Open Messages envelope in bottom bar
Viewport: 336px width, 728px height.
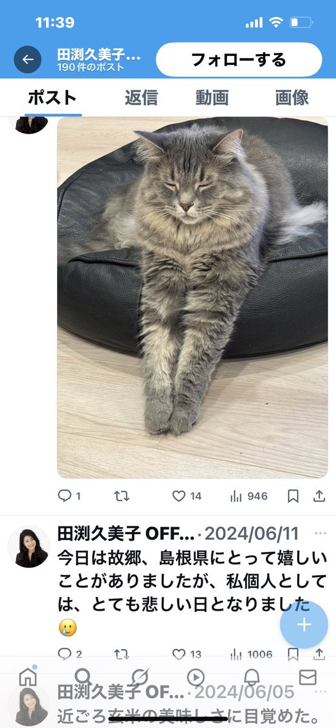point(307,678)
